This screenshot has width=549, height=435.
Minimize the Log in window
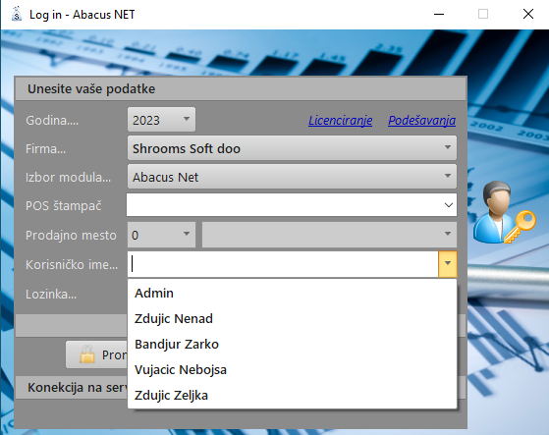coord(439,15)
